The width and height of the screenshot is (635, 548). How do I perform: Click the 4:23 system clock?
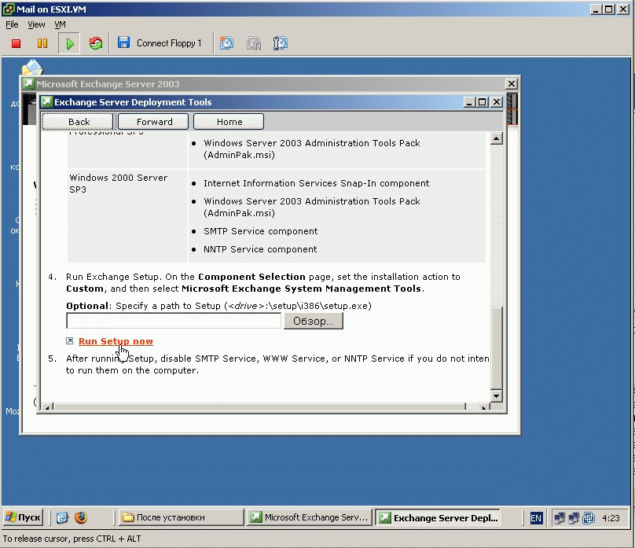(611, 518)
